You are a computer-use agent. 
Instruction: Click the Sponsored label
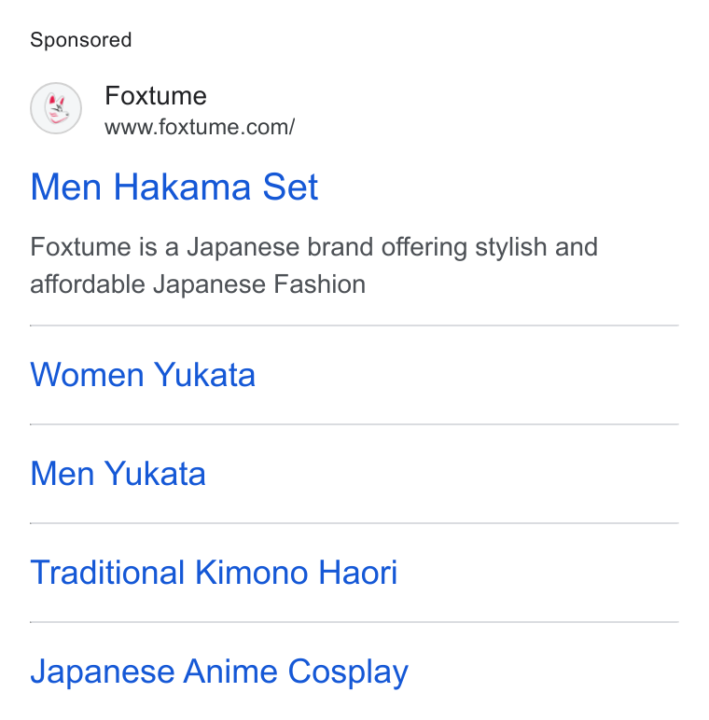(81, 40)
